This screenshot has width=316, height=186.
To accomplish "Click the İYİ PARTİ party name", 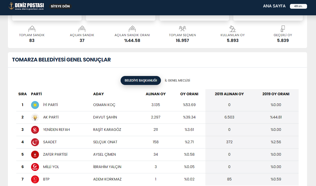I will [x=51, y=105].
